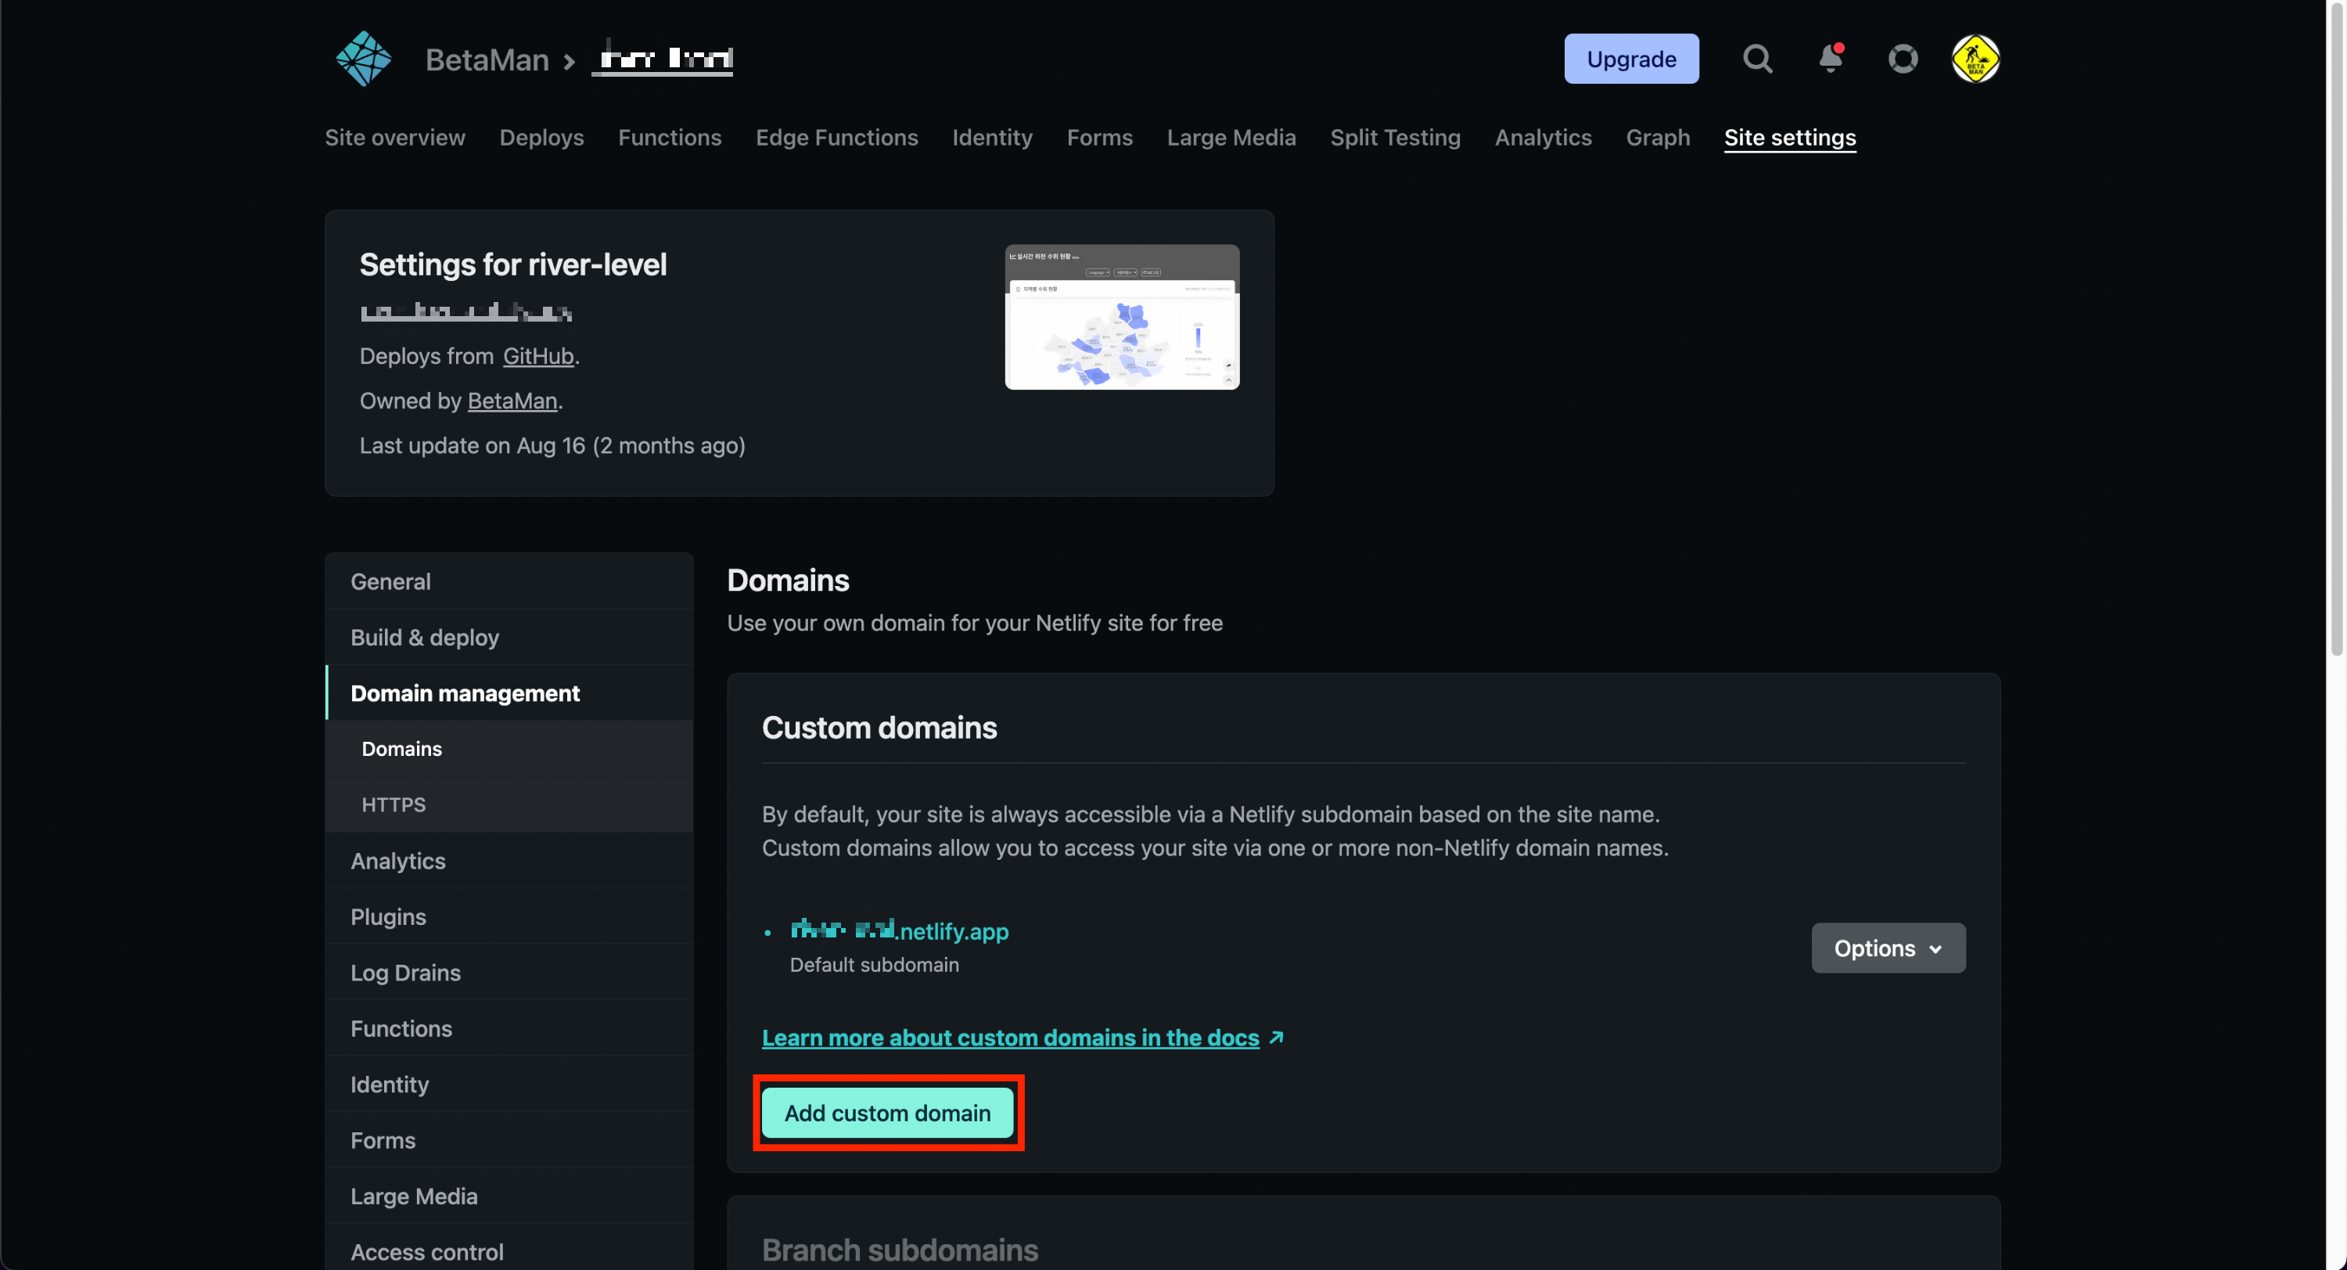The width and height of the screenshot is (2347, 1270).
Task: Expand Build & deploy settings section
Action: click(425, 638)
